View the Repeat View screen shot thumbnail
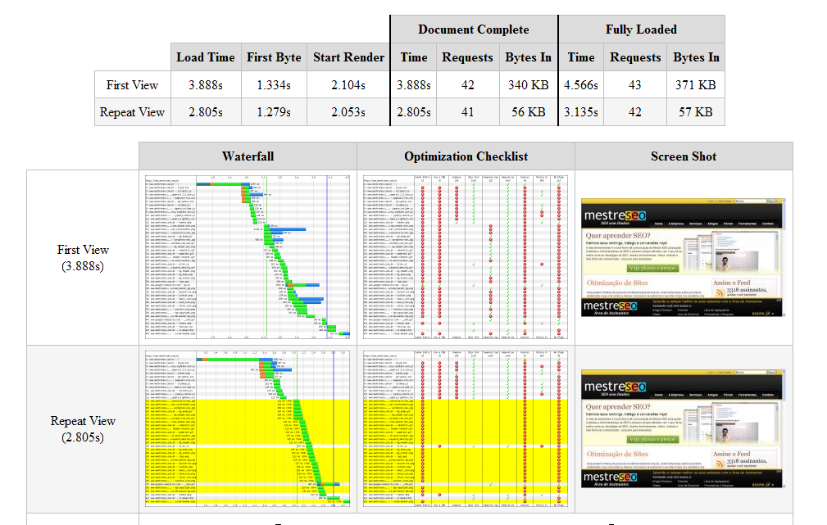 click(x=684, y=428)
